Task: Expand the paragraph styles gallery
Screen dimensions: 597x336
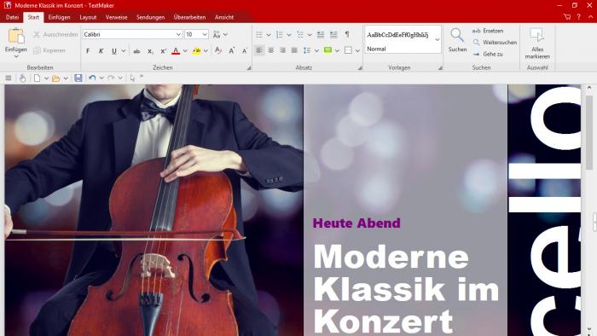Action: pyautogui.click(x=437, y=39)
